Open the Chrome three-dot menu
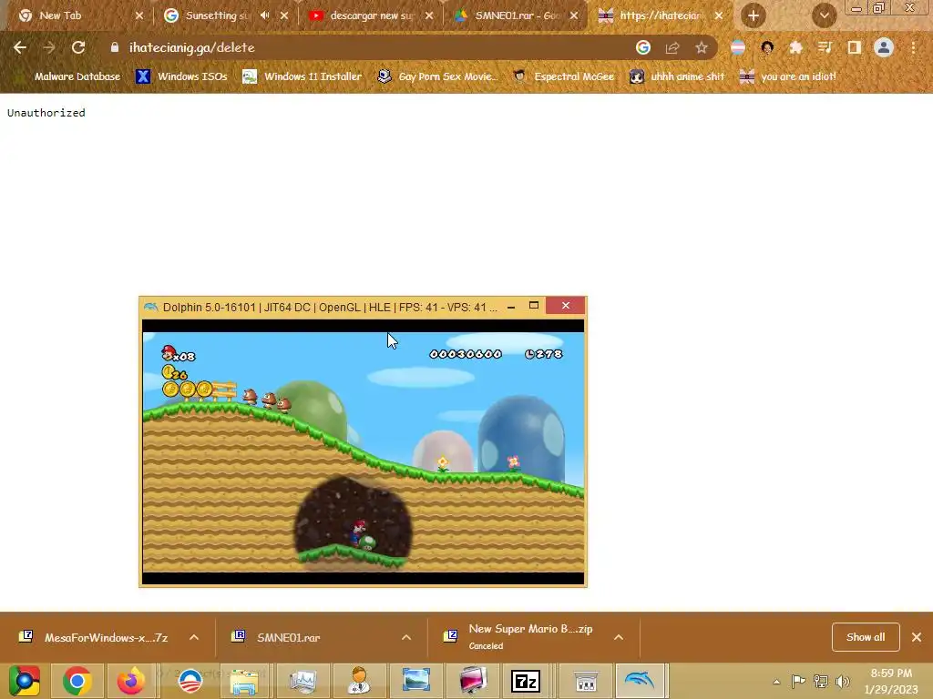 tap(913, 47)
